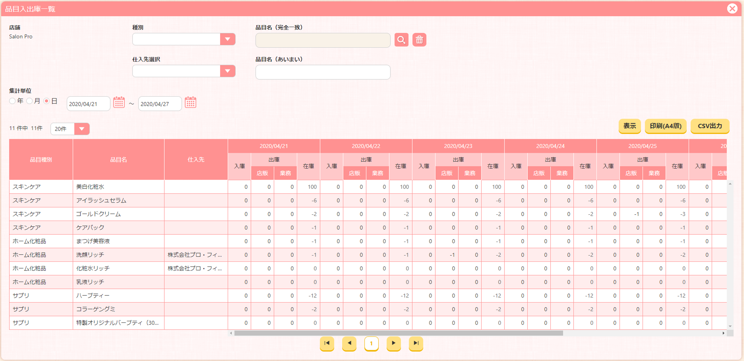Select the まつげ美容液 row
744x361 pixels.
click(368, 241)
